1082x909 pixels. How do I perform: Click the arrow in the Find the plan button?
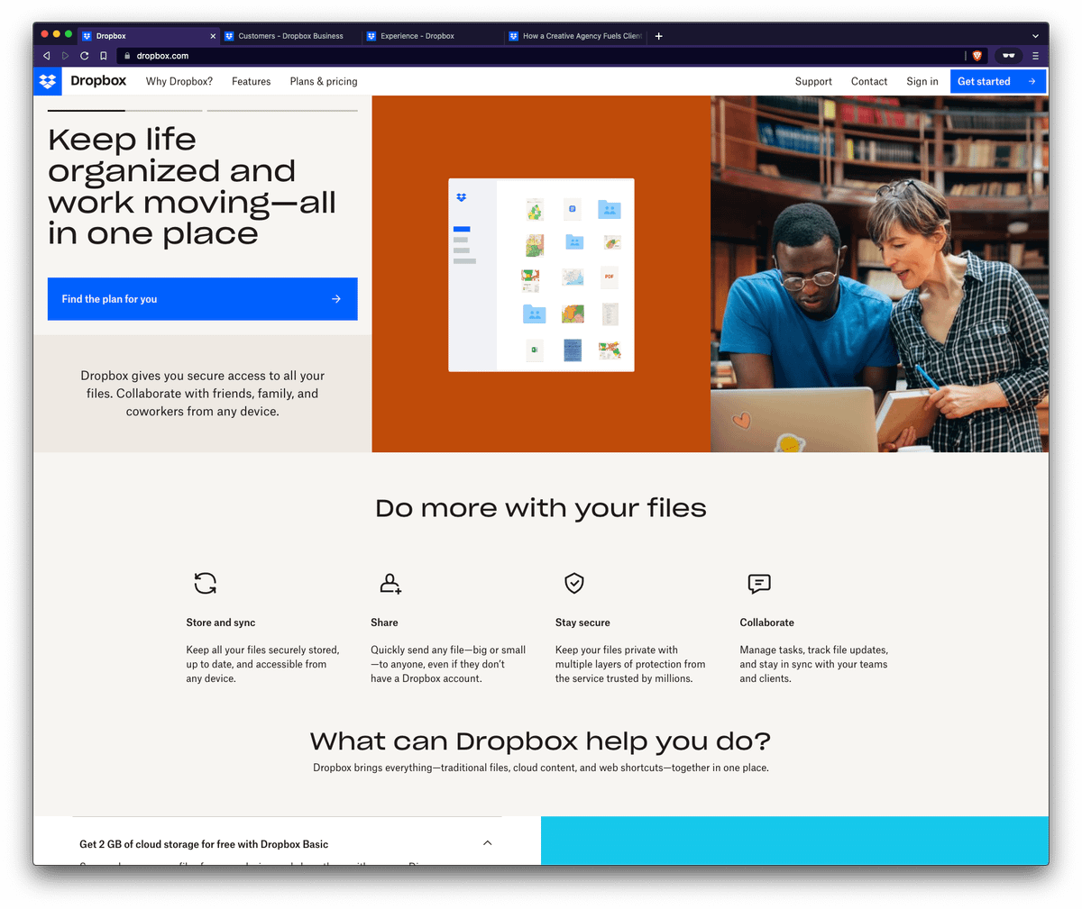[336, 299]
